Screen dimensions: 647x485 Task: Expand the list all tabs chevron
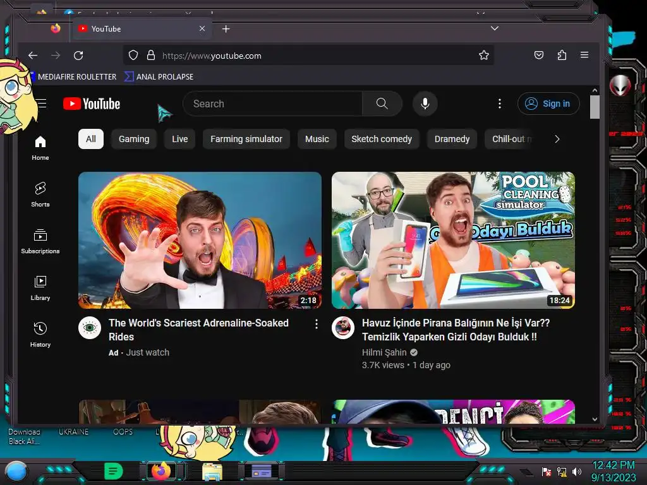click(x=495, y=28)
